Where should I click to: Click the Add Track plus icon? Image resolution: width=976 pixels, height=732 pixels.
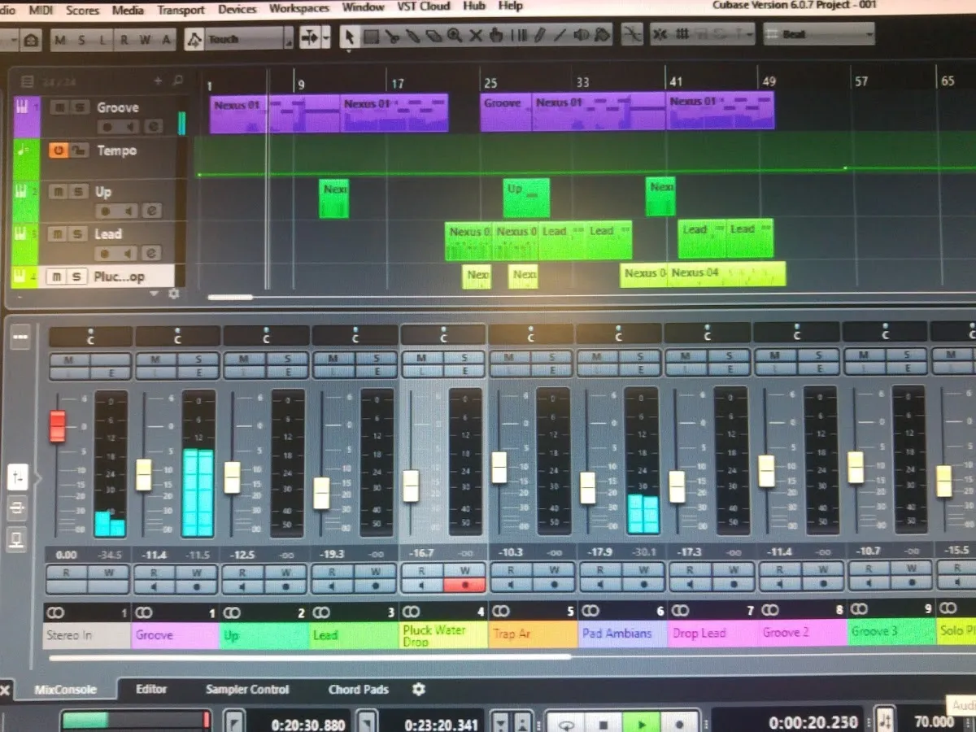pos(158,81)
